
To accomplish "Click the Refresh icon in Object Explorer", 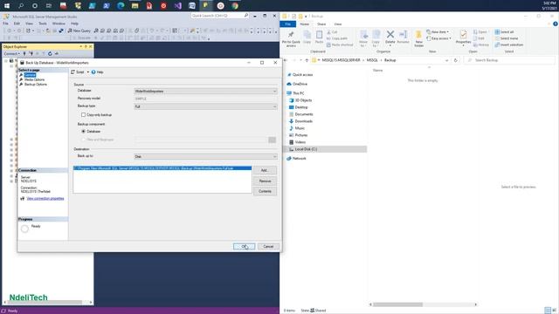I will point(50,53).
